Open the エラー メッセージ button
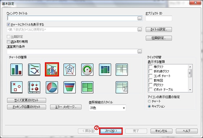The image size is (203, 138). [66, 107]
